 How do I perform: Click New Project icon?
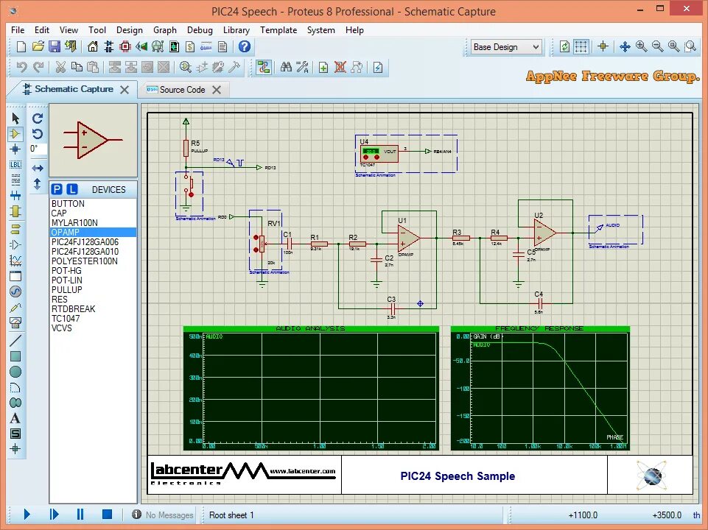tap(21, 46)
